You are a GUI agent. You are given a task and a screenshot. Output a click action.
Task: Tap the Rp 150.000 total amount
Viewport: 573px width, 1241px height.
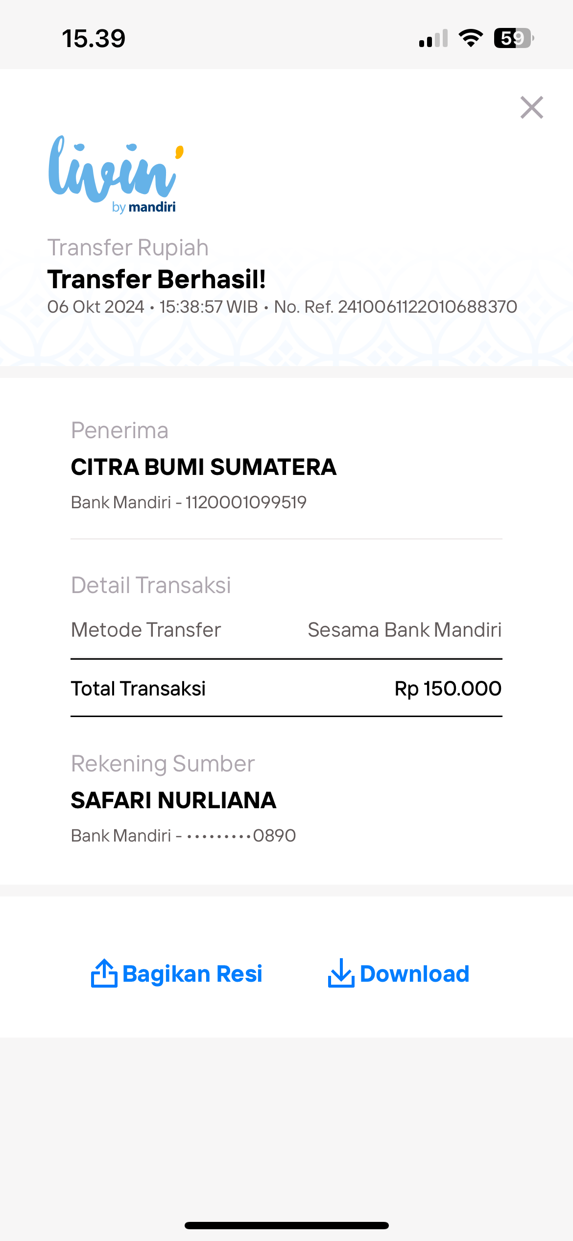(448, 689)
